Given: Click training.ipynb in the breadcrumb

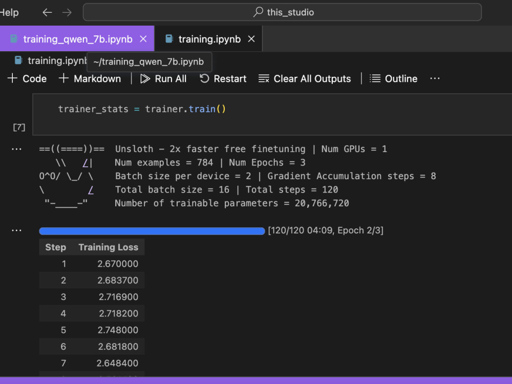Looking at the screenshot, I should 57,61.
